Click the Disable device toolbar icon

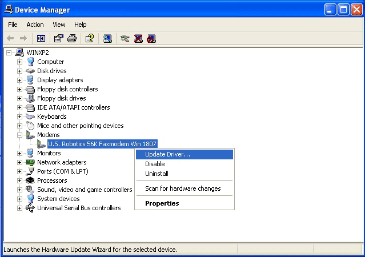tap(151, 38)
